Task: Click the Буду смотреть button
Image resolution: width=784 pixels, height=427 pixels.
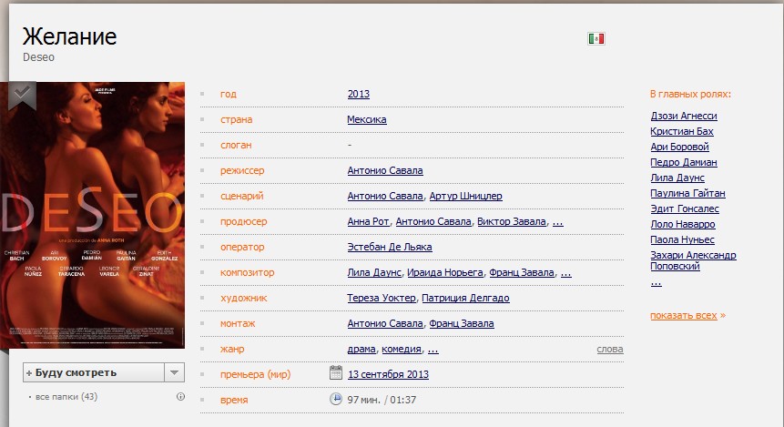Action: pyautogui.click(x=94, y=372)
